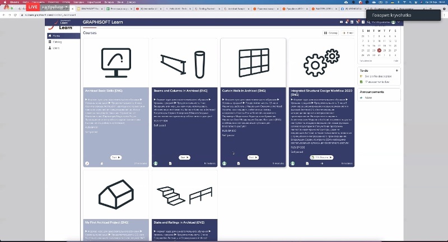Click Hide link under the calendar
Screen dimensions: 448x242
pos(396,61)
